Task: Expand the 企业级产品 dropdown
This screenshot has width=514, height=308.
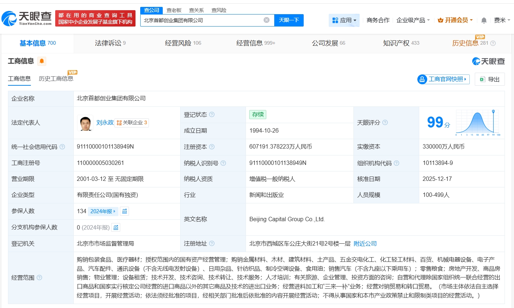Action: [413, 20]
